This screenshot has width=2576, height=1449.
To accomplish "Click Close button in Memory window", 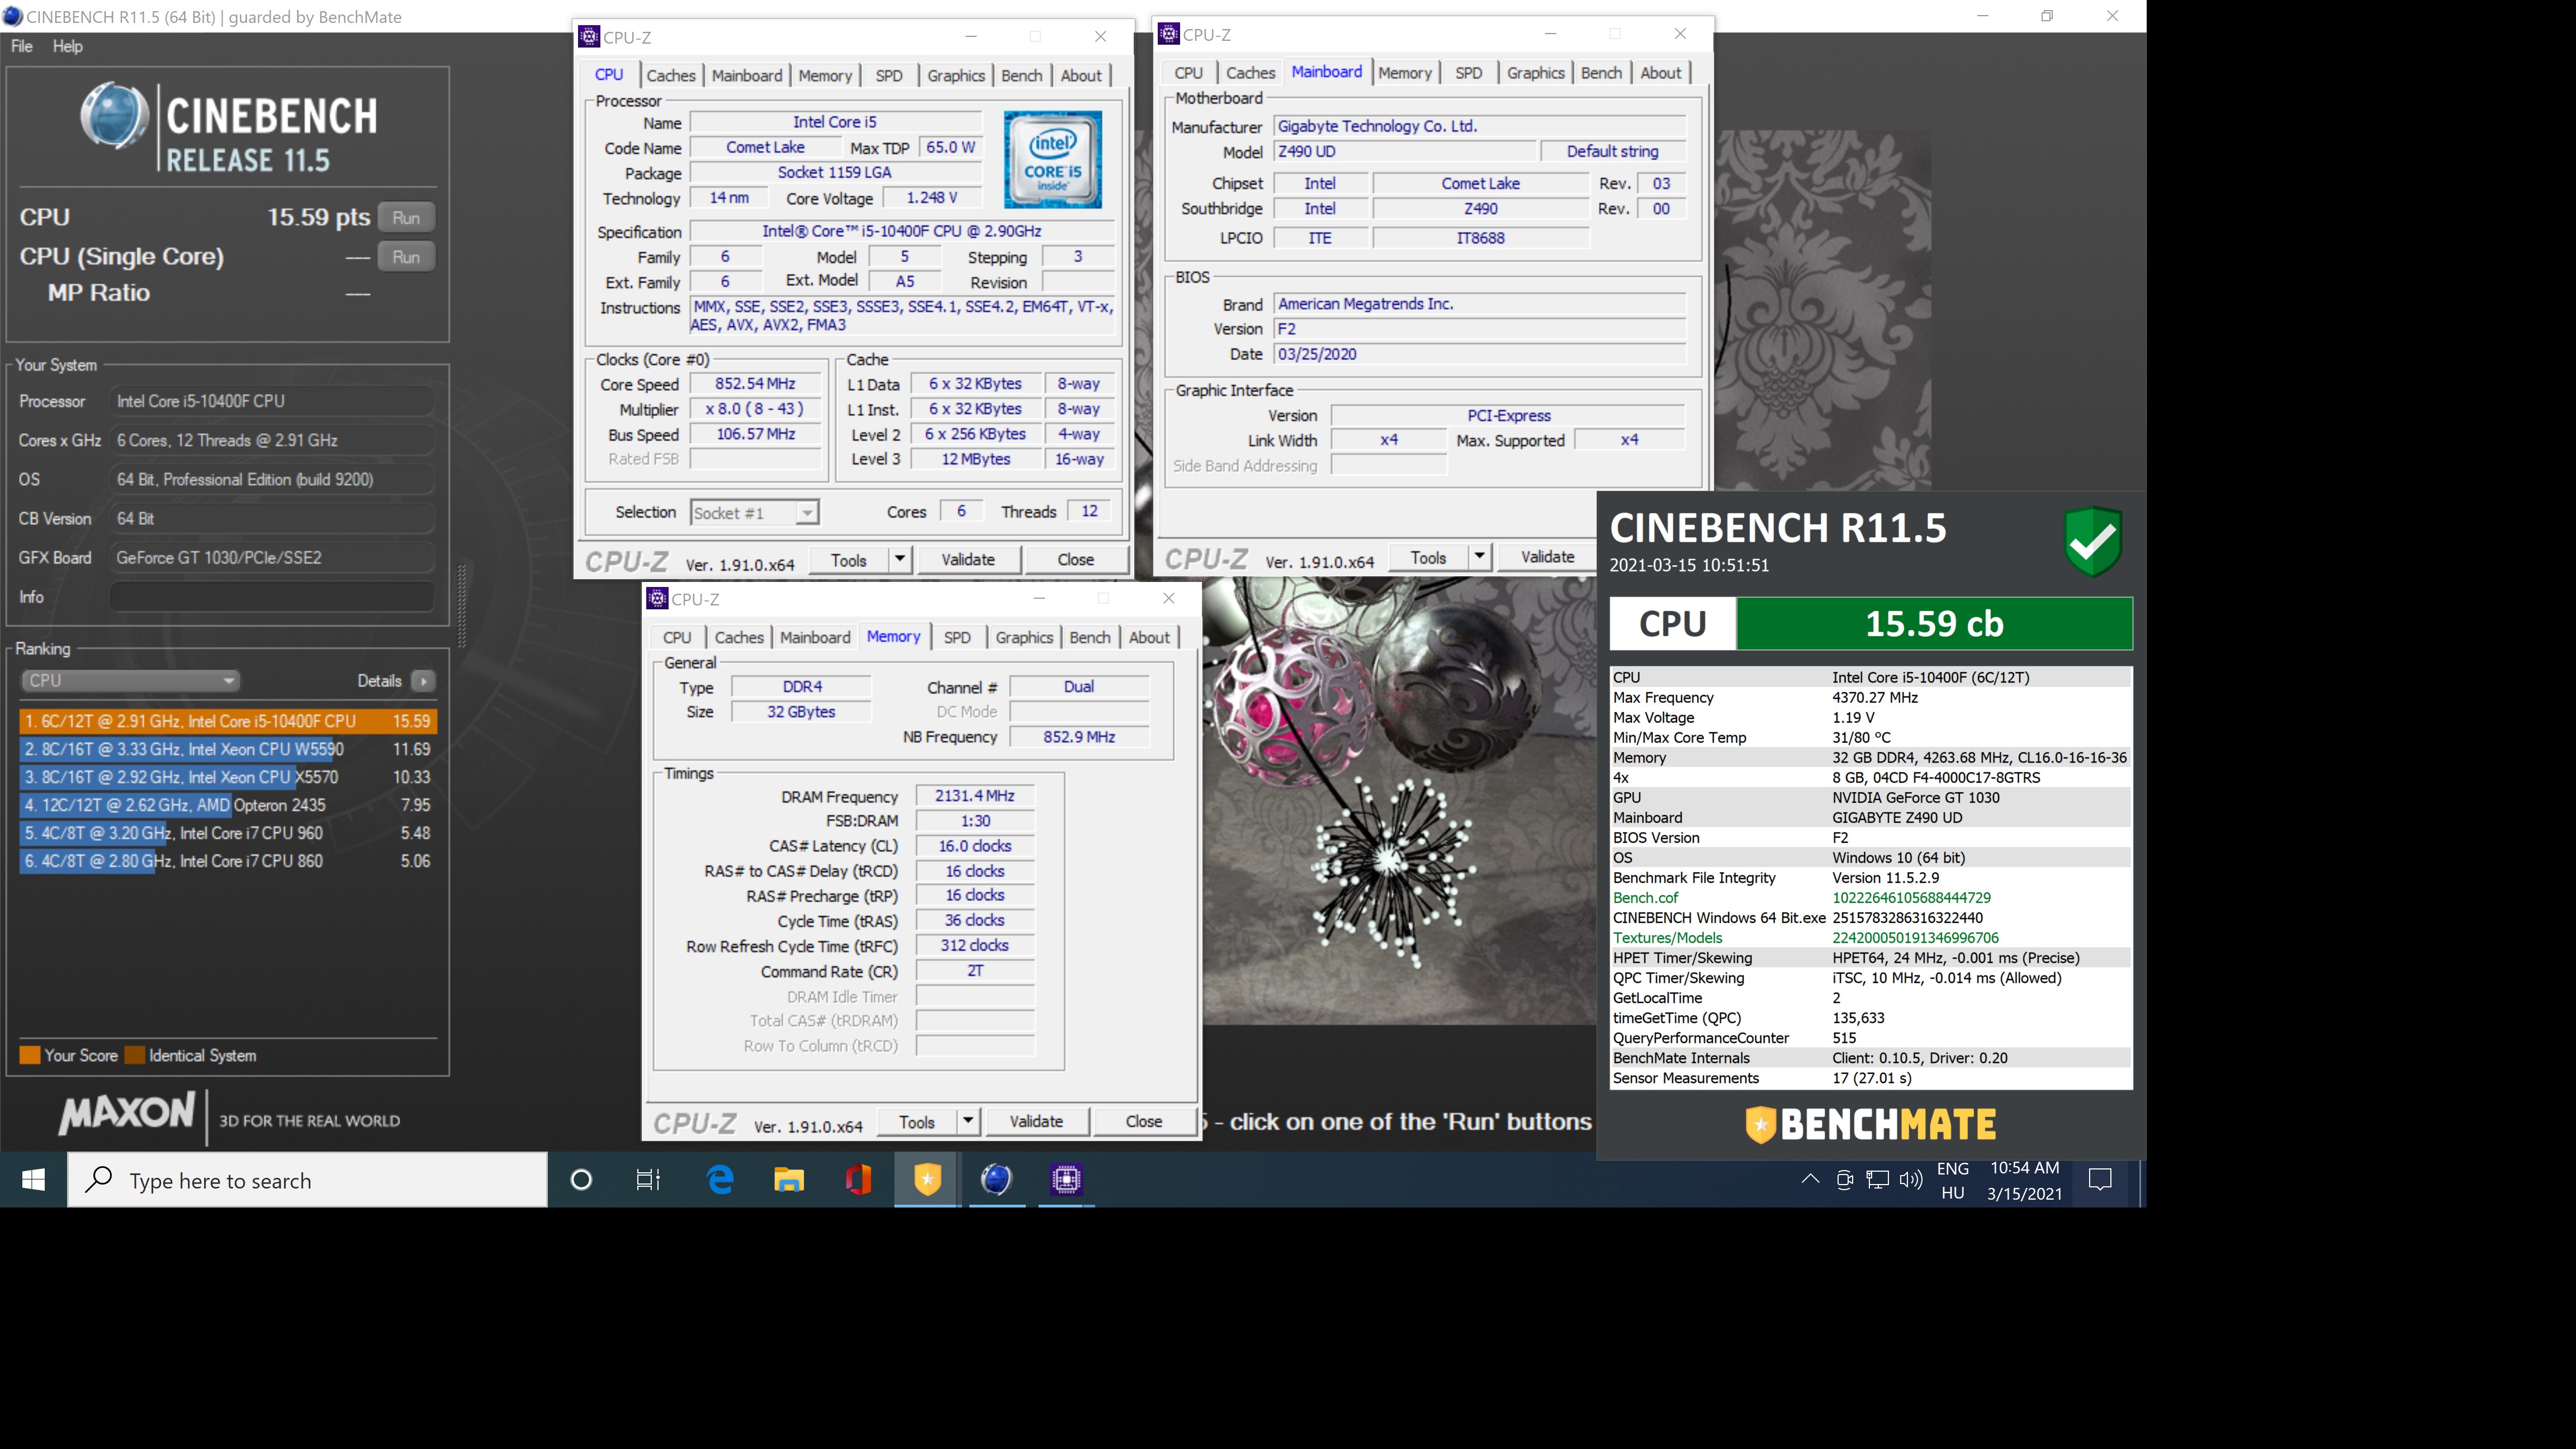I will pos(1144,1122).
